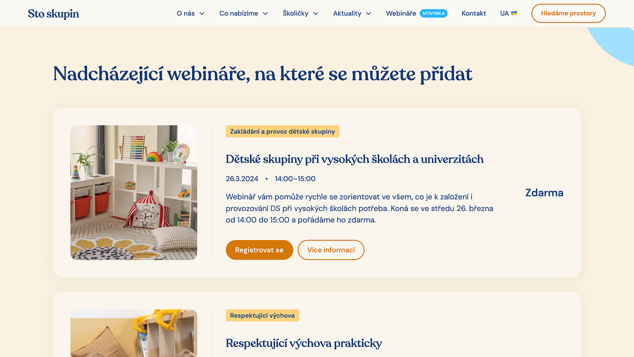Open Respektující výchova prakticky webinar title

tap(304, 343)
